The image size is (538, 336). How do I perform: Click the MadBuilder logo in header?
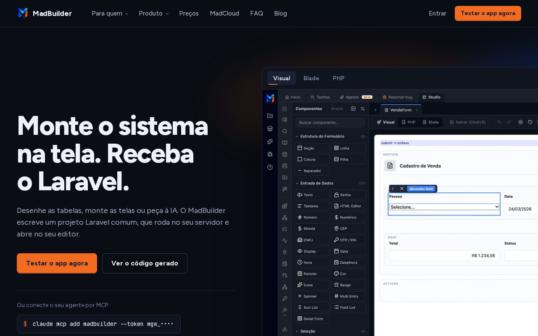point(45,13)
